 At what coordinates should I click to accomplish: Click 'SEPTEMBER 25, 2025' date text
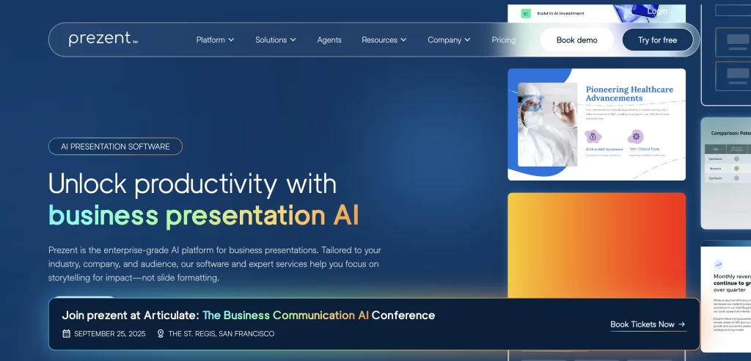click(x=110, y=334)
